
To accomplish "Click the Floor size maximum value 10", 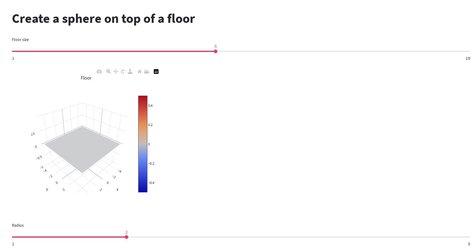I will (x=468, y=58).
